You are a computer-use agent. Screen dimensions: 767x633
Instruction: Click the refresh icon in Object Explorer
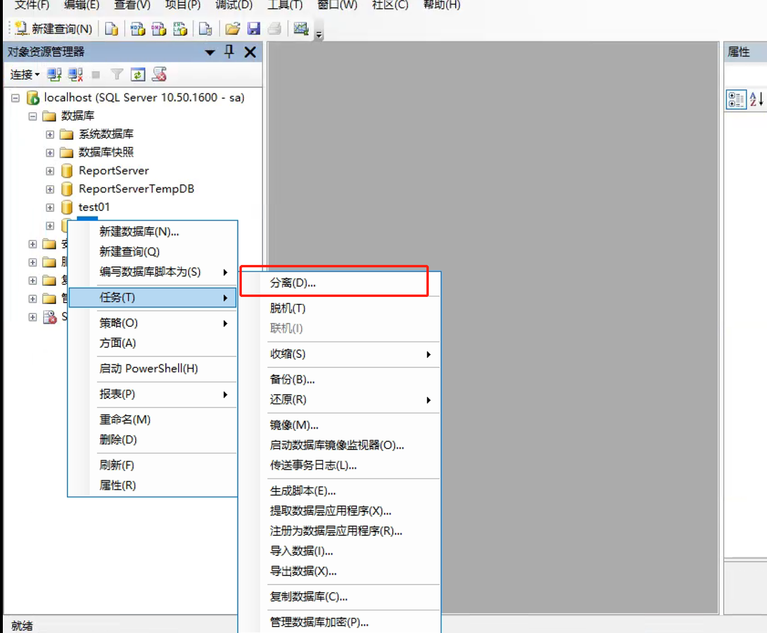pyautogui.click(x=138, y=74)
